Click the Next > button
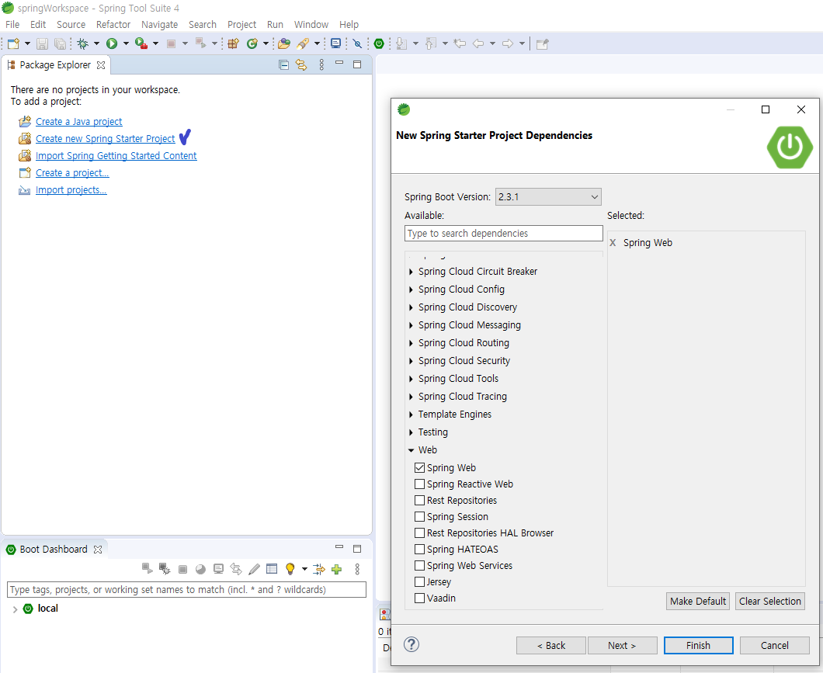The height and width of the screenshot is (673, 823). tap(622, 645)
